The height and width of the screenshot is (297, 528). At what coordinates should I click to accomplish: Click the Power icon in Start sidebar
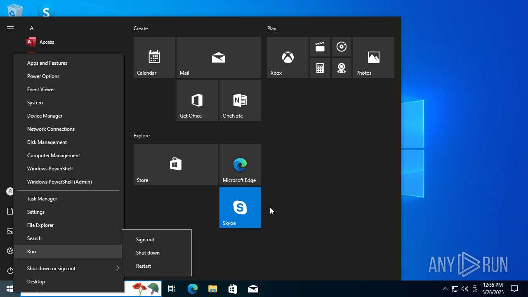10,271
